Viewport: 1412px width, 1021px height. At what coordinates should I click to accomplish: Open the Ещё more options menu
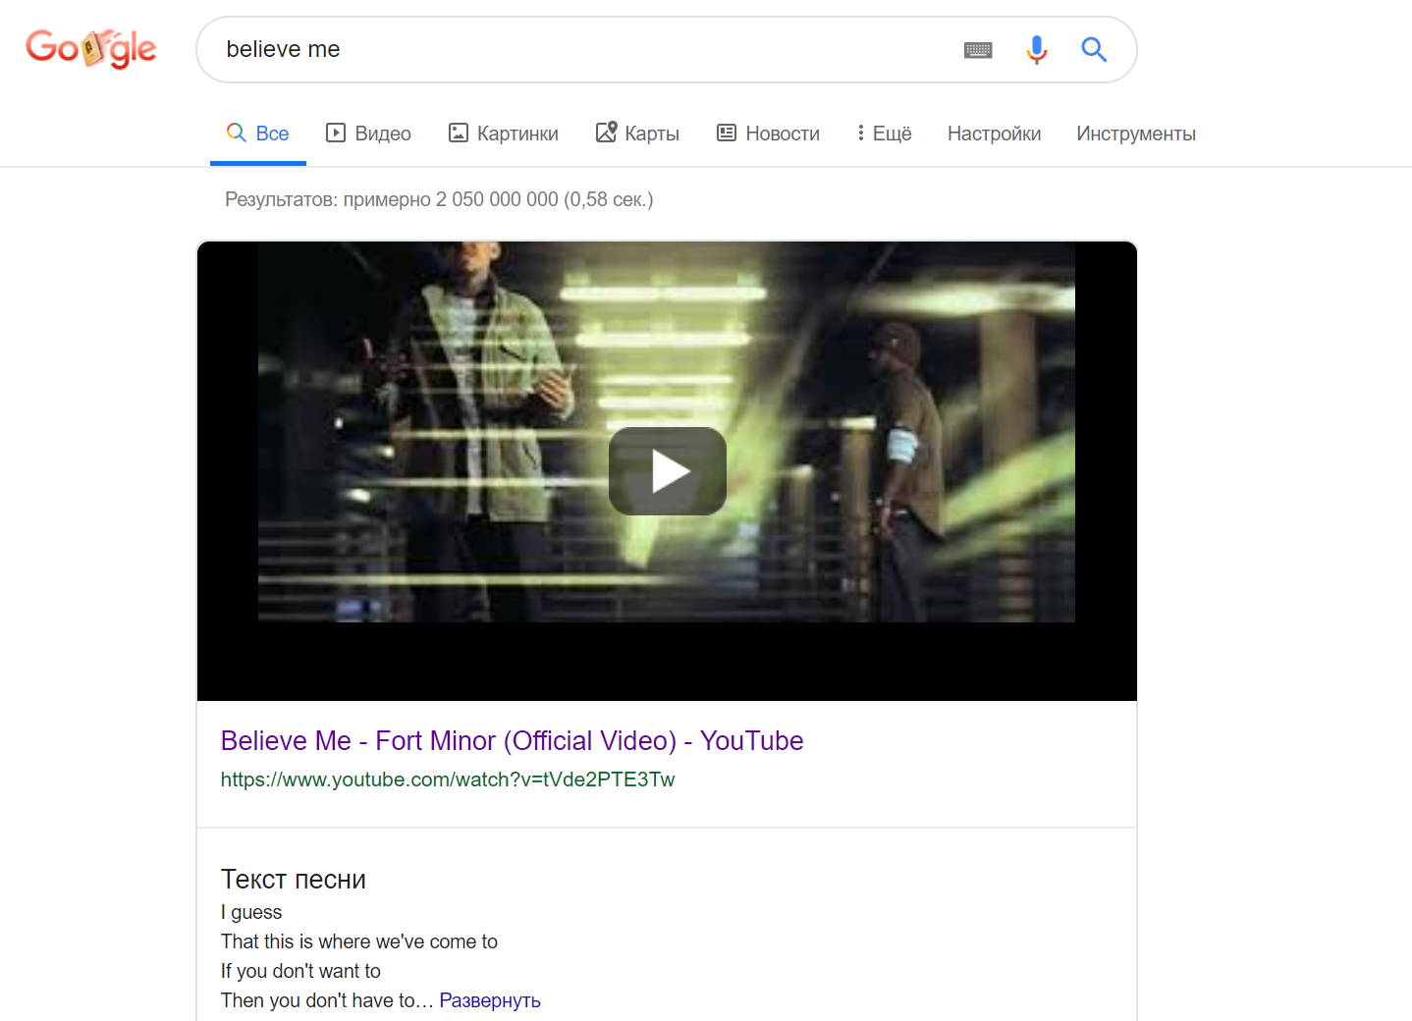pos(884,134)
